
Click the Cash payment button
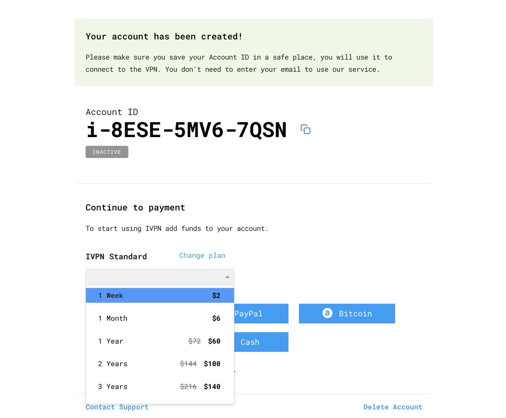(x=261, y=342)
